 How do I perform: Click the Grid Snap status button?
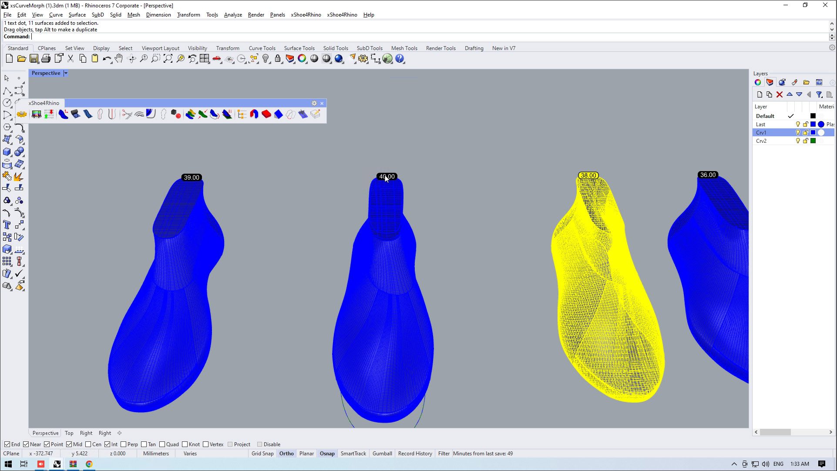[262, 454]
